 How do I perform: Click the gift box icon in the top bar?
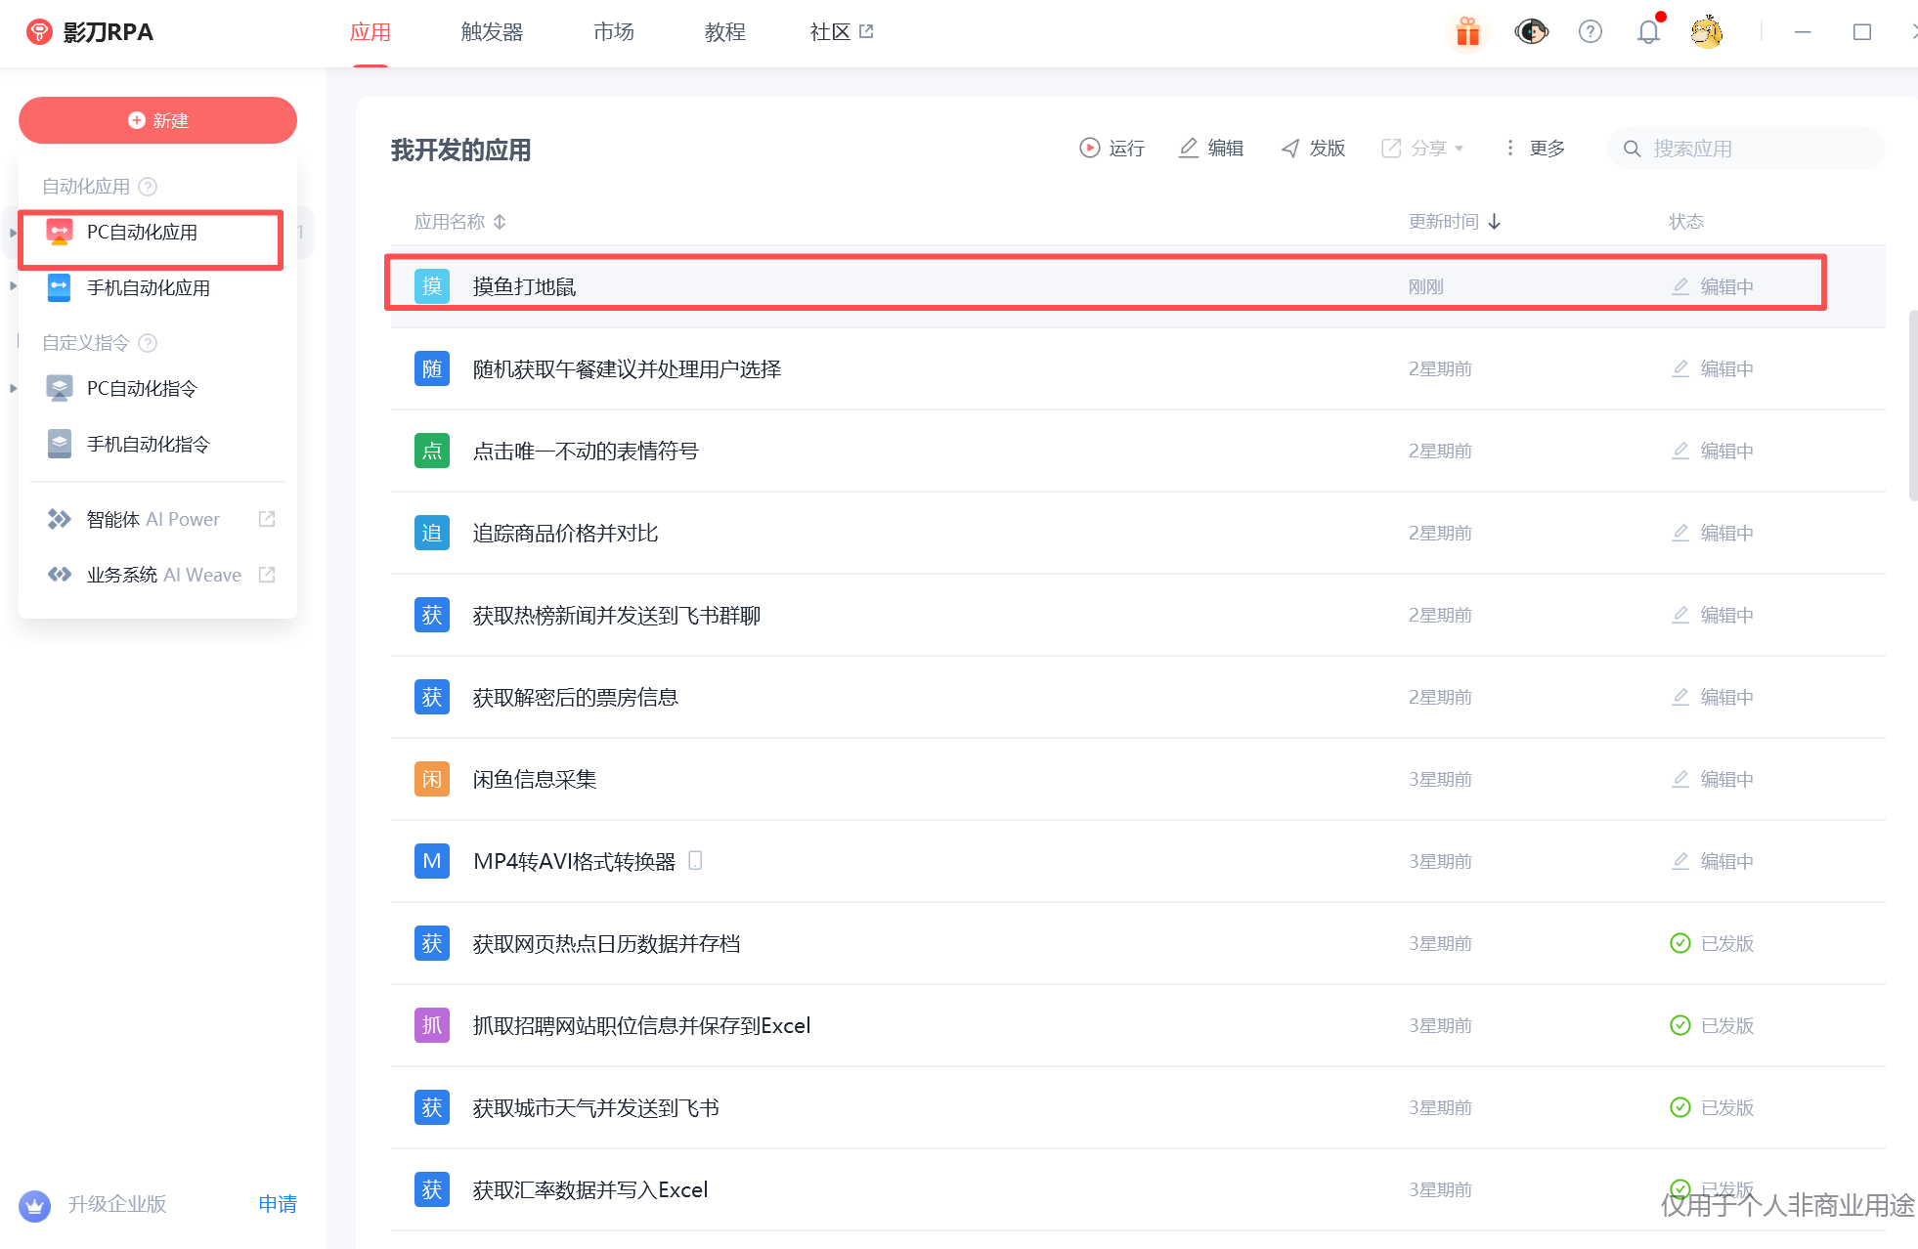click(1467, 32)
